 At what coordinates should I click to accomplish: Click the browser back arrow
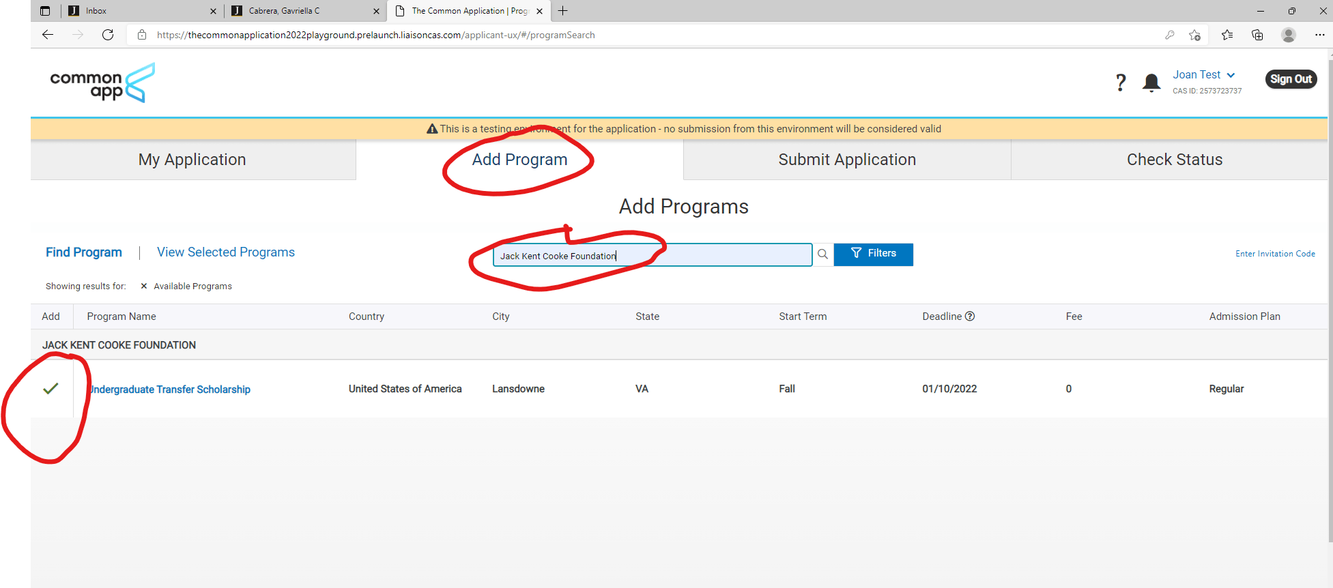pyautogui.click(x=48, y=35)
